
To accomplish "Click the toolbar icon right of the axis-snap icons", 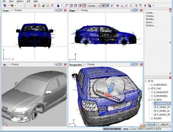I will 136,6.
